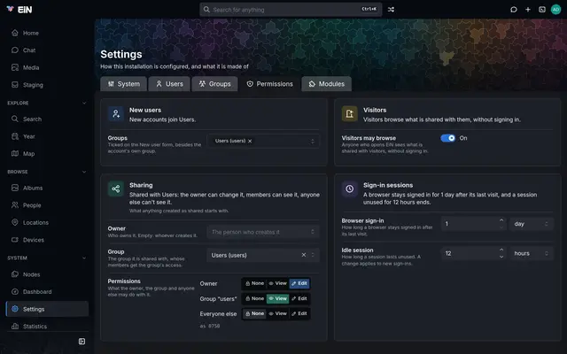Open Chat from the sidebar
The height and width of the screenshot is (354, 567).
[x=47, y=50]
